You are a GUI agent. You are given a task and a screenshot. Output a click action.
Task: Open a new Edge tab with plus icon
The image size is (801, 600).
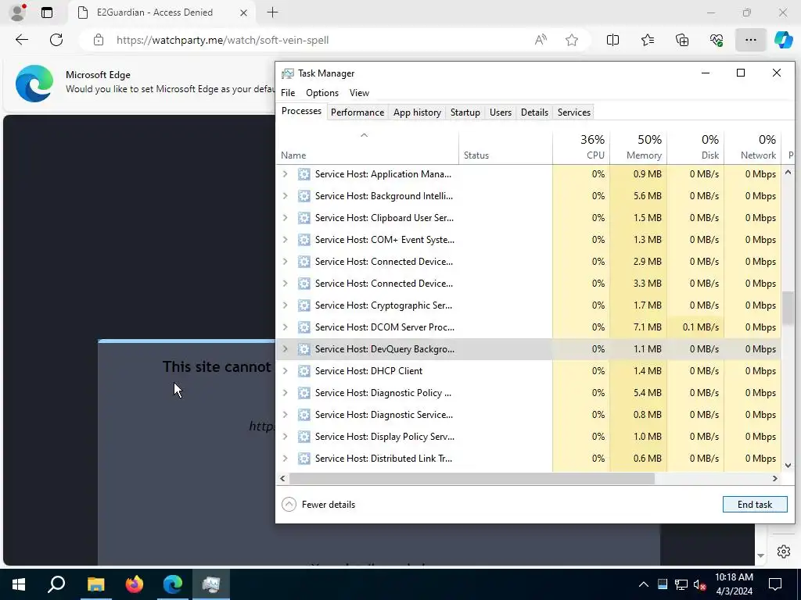(273, 12)
